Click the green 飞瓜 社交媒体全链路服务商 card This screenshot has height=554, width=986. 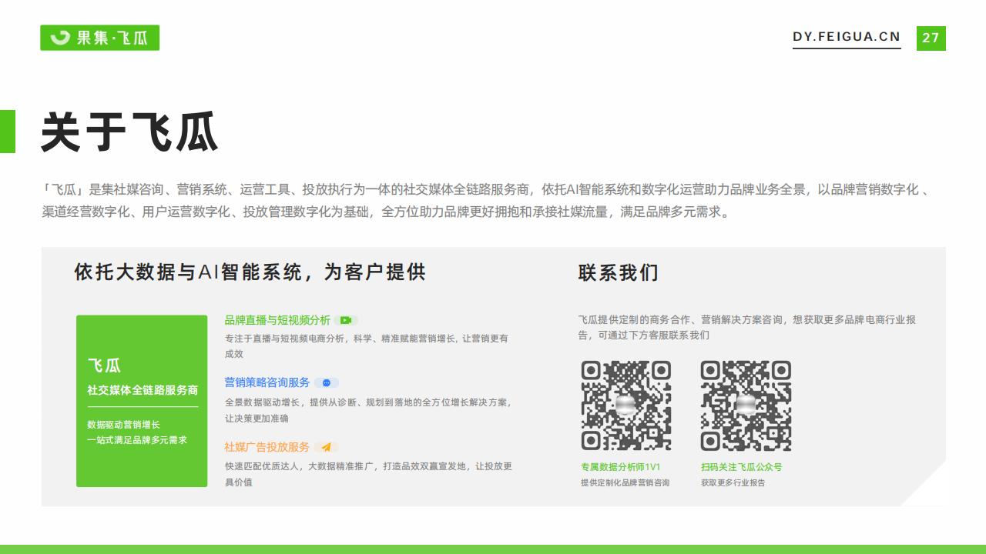coord(142,401)
